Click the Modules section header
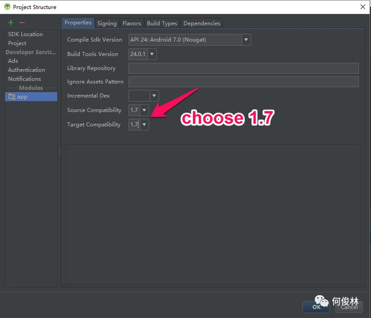 point(31,88)
